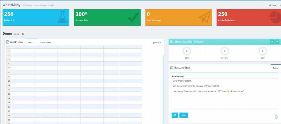281x124 pixels.
Task: Select the Editor tab in Message Box
Action: tap(276, 68)
